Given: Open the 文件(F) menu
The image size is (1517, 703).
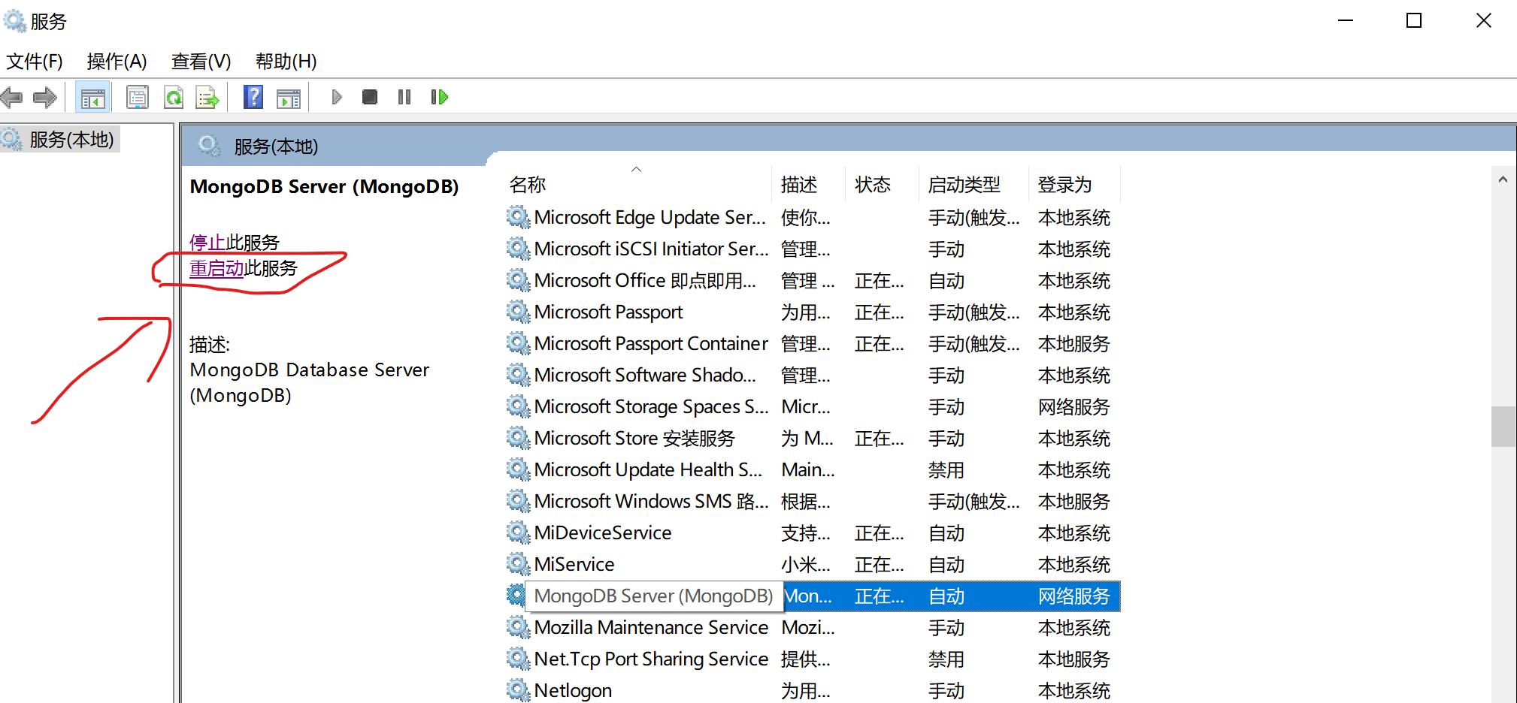Looking at the screenshot, I should pyautogui.click(x=35, y=61).
